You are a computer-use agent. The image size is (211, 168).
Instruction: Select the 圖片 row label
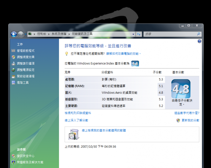[69, 93]
